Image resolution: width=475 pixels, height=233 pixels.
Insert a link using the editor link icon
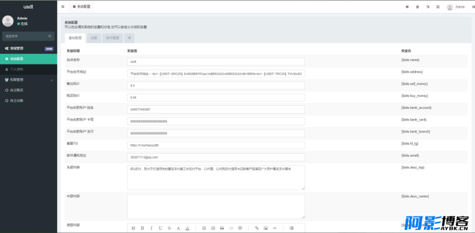tap(257, 228)
